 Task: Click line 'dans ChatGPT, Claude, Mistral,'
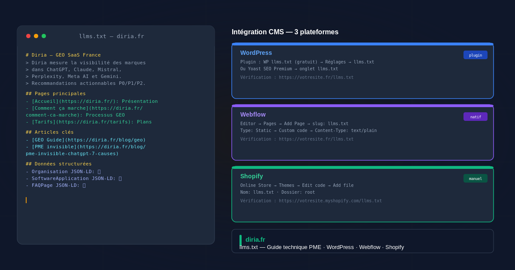74,69
